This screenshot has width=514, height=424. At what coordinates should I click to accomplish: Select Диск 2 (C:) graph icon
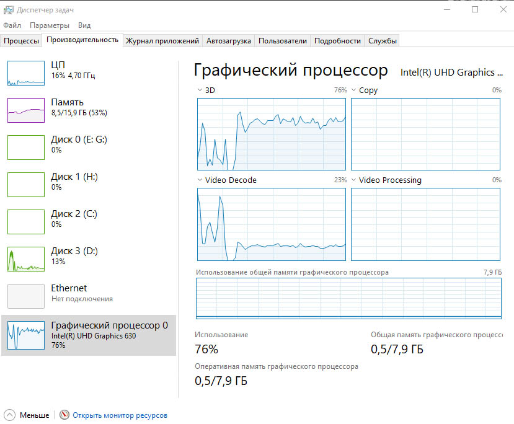26,222
